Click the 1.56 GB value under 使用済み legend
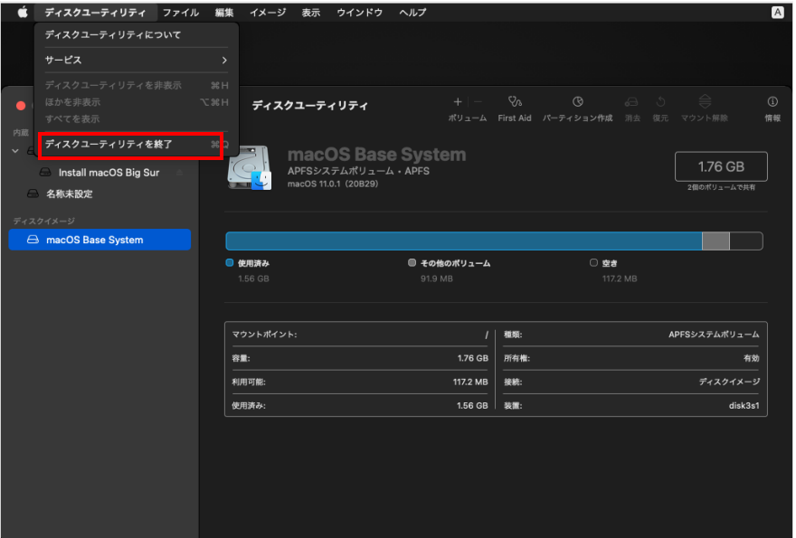This screenshot has width=796, height=538. 253,278
